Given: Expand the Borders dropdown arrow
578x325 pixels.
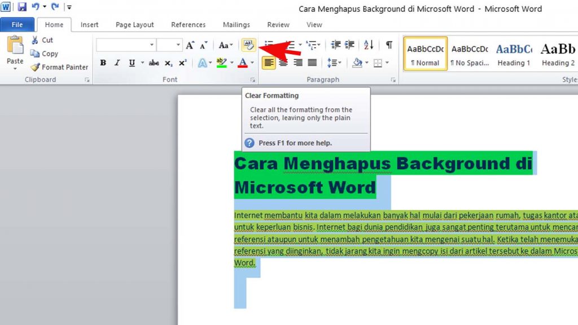Looking at the screenshot, I should pyautogui.click(x=387, y=63).
